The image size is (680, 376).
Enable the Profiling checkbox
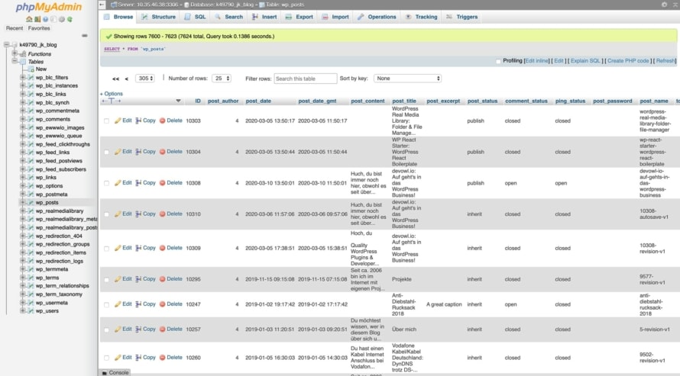pos(498,61)
